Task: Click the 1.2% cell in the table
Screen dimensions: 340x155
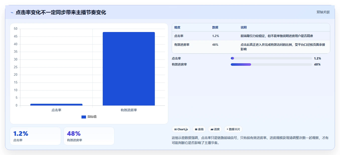Action: tap(216, 36)
